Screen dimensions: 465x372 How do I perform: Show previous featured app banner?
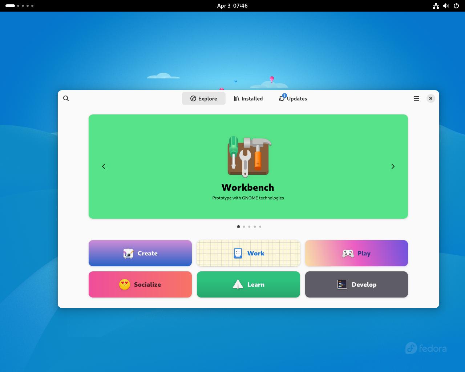pos(104,166)
